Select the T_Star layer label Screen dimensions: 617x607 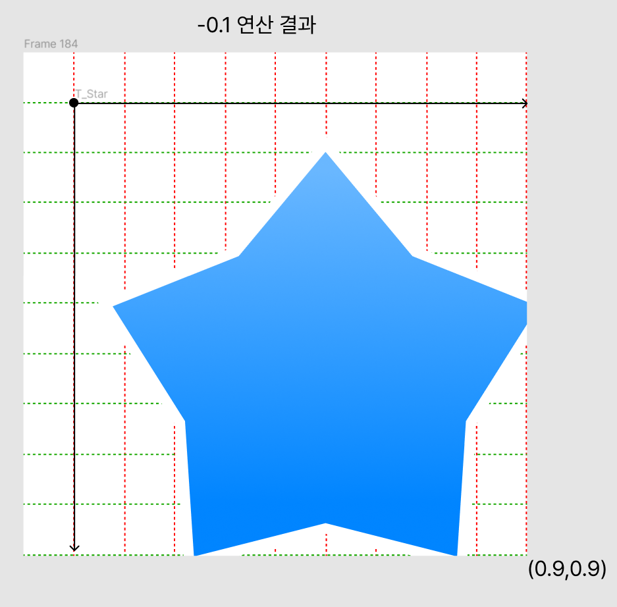point(92,94)
